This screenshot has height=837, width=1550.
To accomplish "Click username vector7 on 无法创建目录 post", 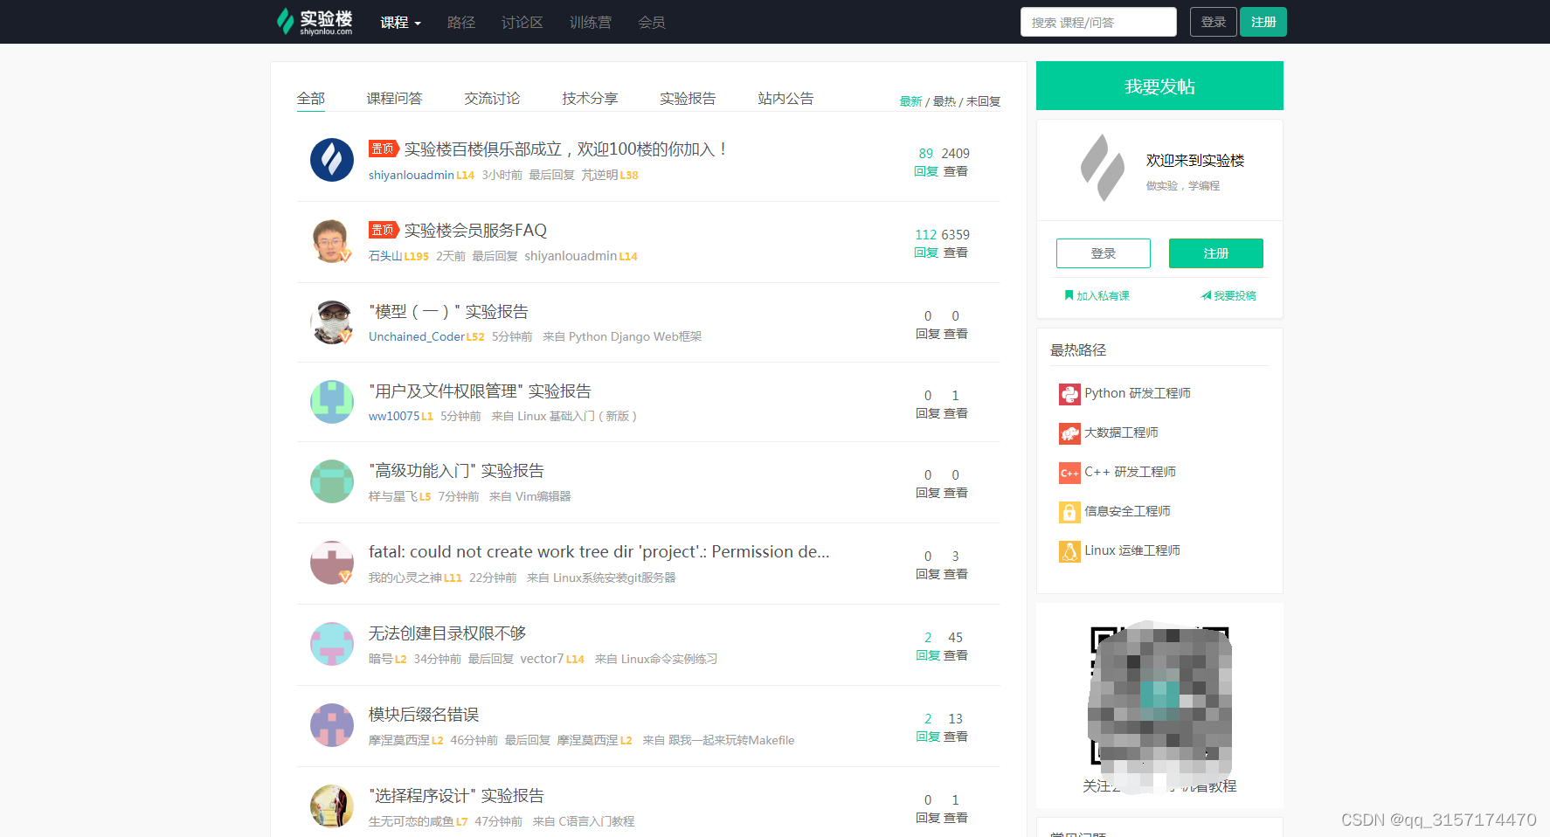I will [542, 660].
